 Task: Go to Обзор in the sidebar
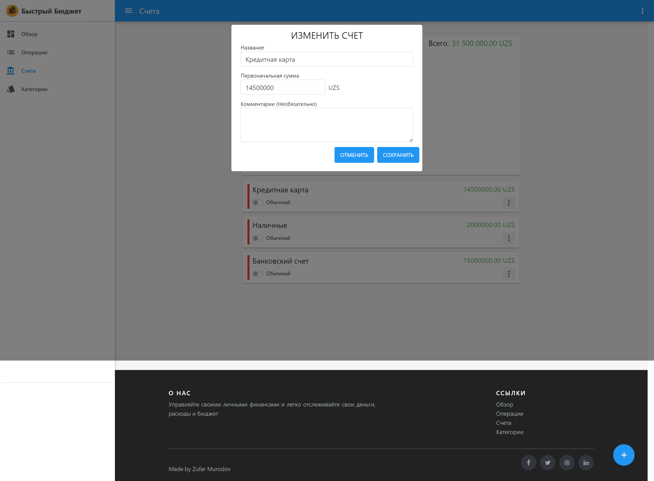click(29, 34)
